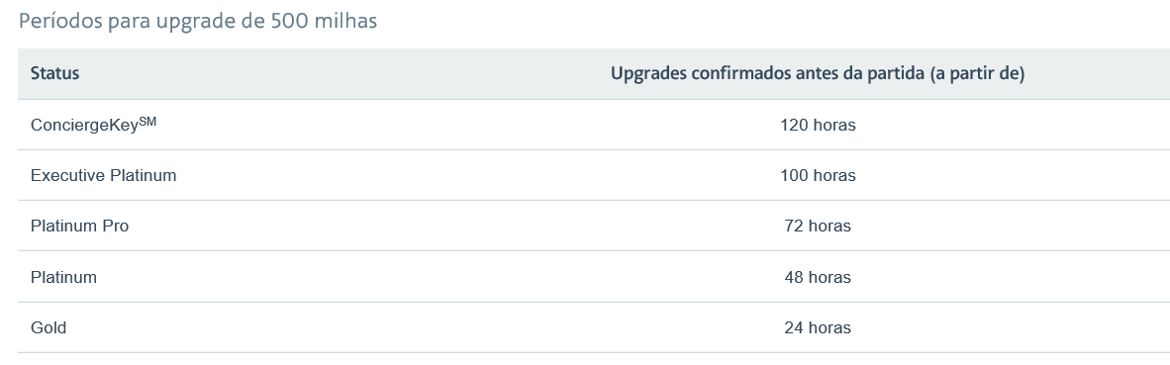The height and width of the screenshot is (365, 1170).
Task: Click the SM superscript next to ConciergeKey
Action: click(147, 122)
